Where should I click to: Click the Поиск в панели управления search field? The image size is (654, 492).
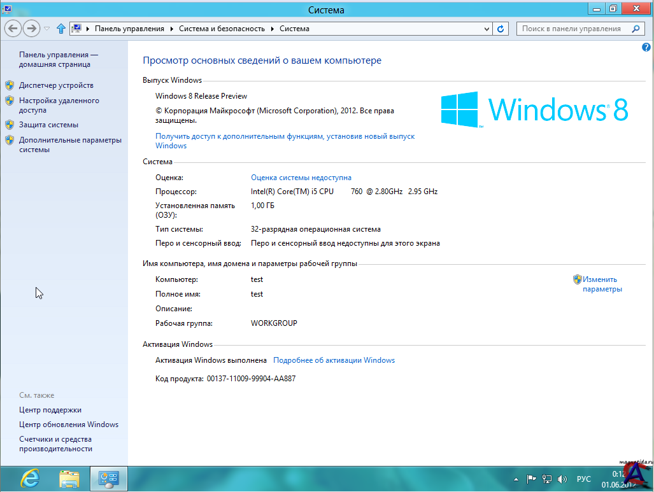pyautogui.click(x=571, y=29)
